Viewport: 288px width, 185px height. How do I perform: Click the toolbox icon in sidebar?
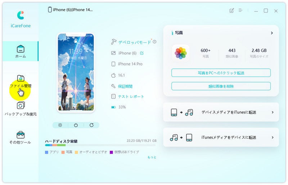21,135
